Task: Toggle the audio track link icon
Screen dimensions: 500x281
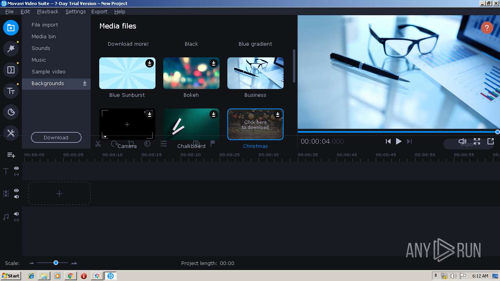Action: coord(16,220)
